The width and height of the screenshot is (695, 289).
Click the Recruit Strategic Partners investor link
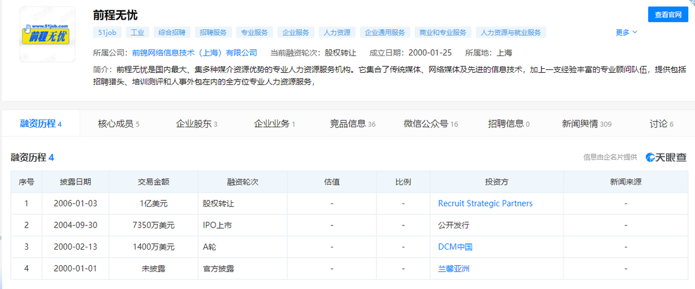[485, 203]
